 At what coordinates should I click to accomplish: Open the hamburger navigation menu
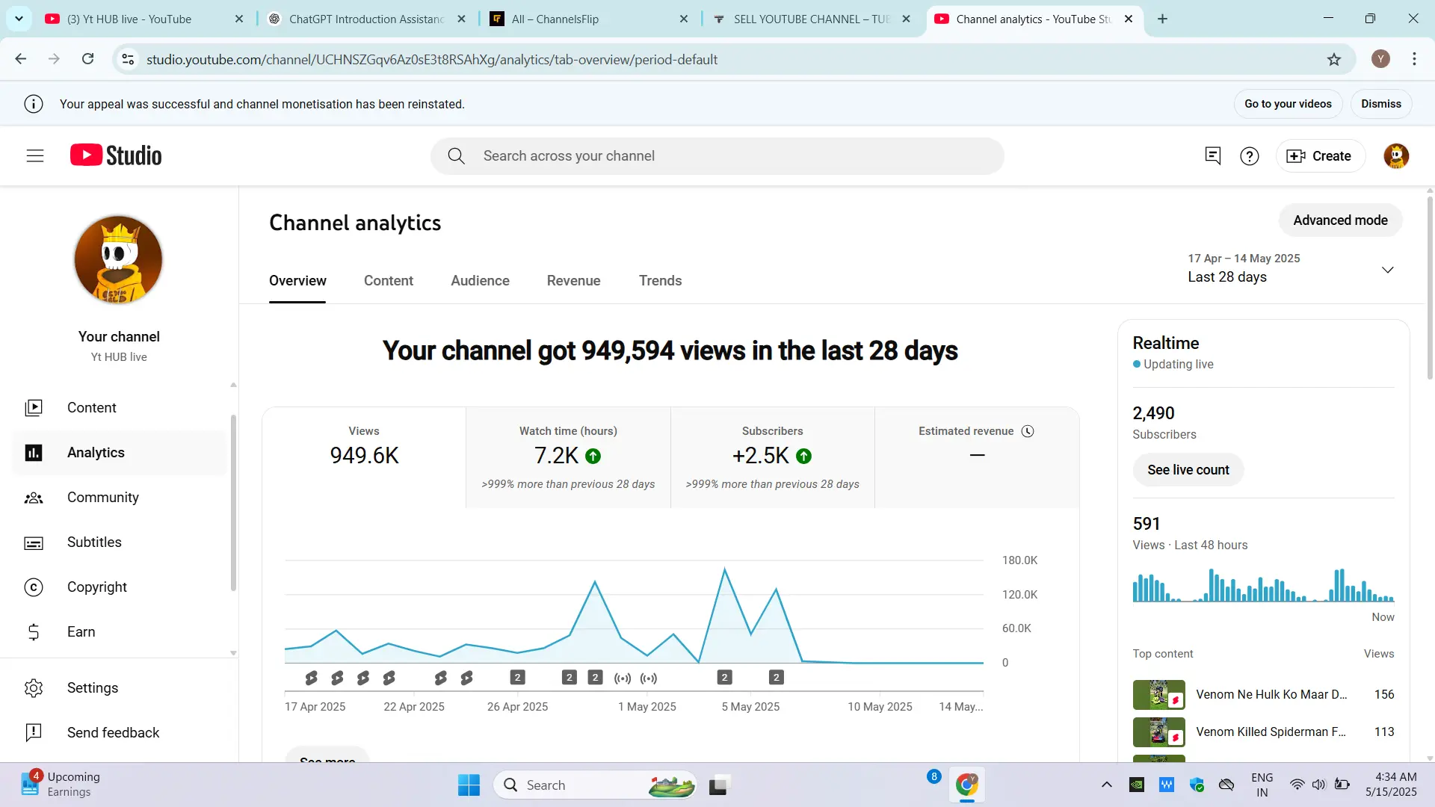coord(35,155)
